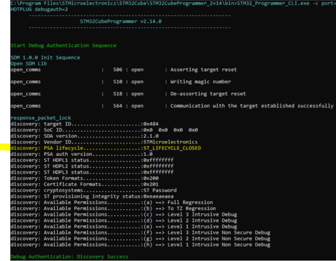Click permission '(b) ==> To TZ Regression'
336x261 pixels.
click(180, 208)
